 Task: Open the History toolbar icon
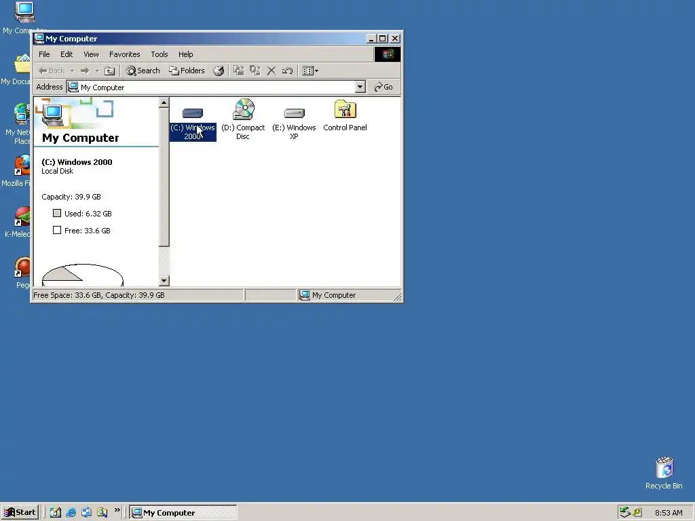(x=218, y=71)
